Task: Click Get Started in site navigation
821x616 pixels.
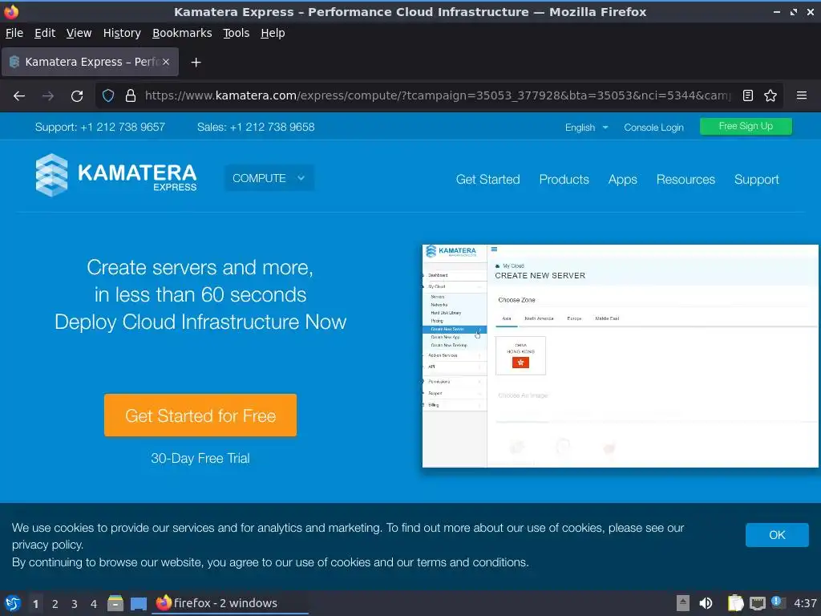Action: tap(488, 179)
